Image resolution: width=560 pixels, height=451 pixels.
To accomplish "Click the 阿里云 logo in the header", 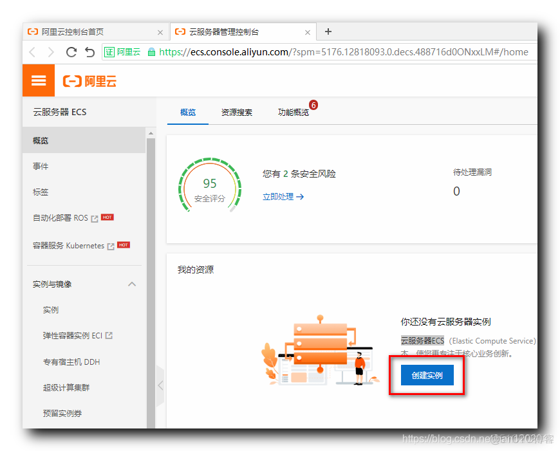I will click(x=89, y=81).
